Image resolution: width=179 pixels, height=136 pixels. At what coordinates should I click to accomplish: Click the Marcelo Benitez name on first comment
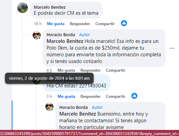pyautogui.click(x=50, y=7)
